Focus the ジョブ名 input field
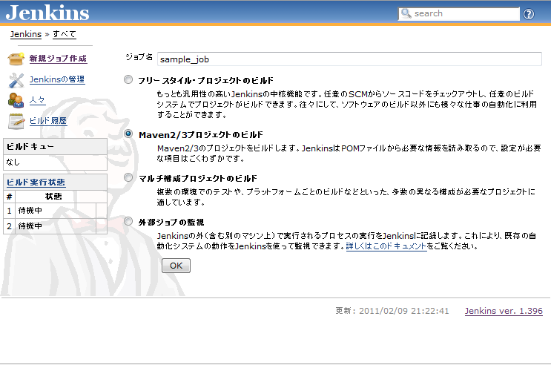The image size is (551, 365). coord(349,59)
